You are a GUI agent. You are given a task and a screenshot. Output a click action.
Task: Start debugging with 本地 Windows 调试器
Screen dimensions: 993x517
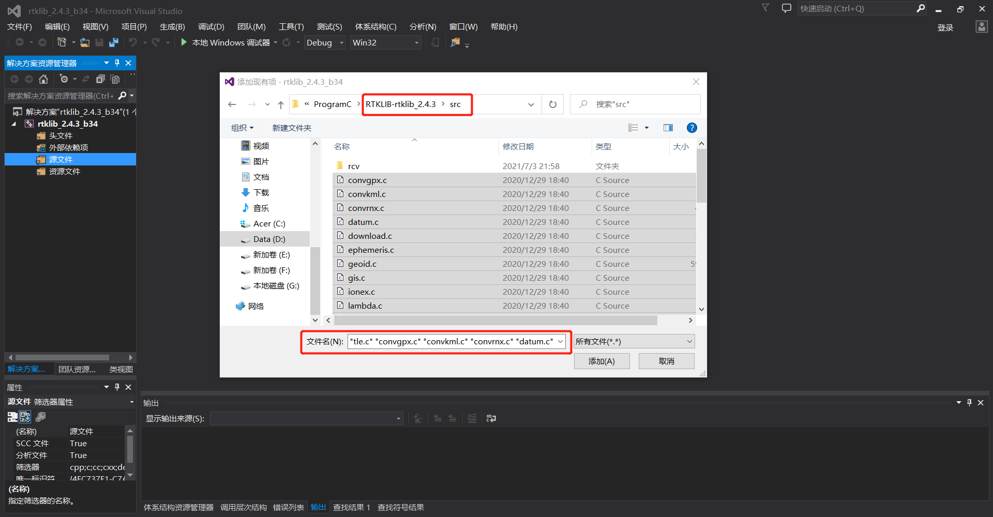pyautogui.click(x=228, y=42)
